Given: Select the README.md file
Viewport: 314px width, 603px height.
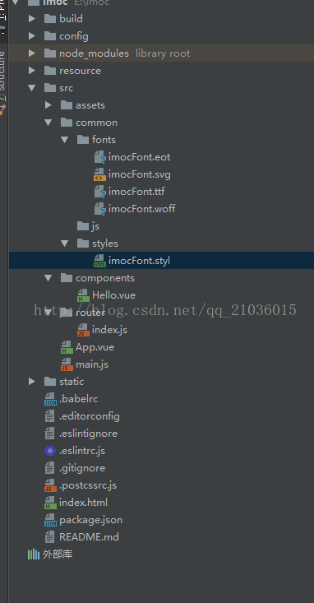Looking at the screenshot, I should 89,537.
